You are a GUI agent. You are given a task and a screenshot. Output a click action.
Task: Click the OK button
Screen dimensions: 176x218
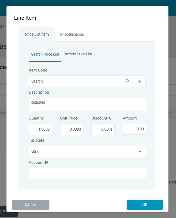click(x=145, y=205)
